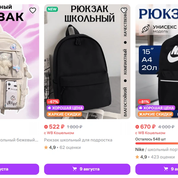Click ХОРОШАЯ ЦЕНА badge on black backpack
Viewport: 178px width, 178px height.
tap(65, 108)
